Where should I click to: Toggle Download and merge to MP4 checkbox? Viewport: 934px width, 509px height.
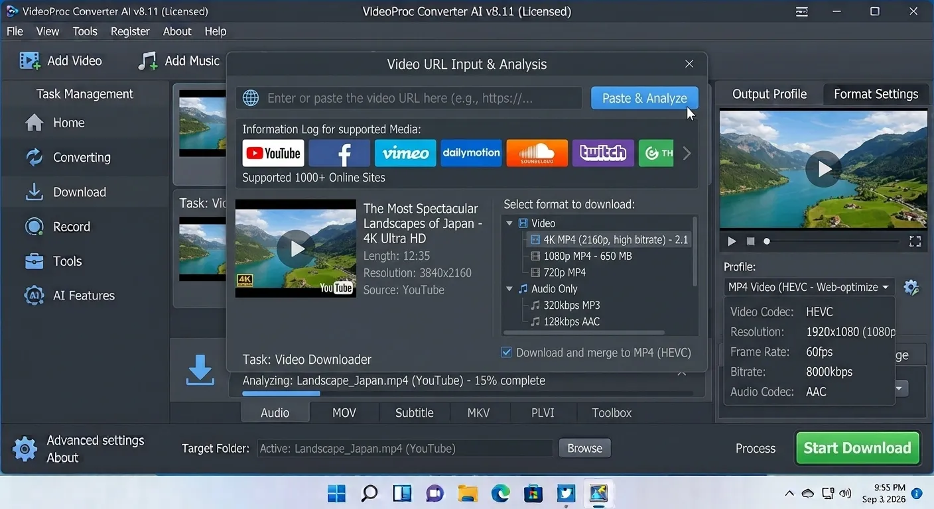tap(506, 353)
